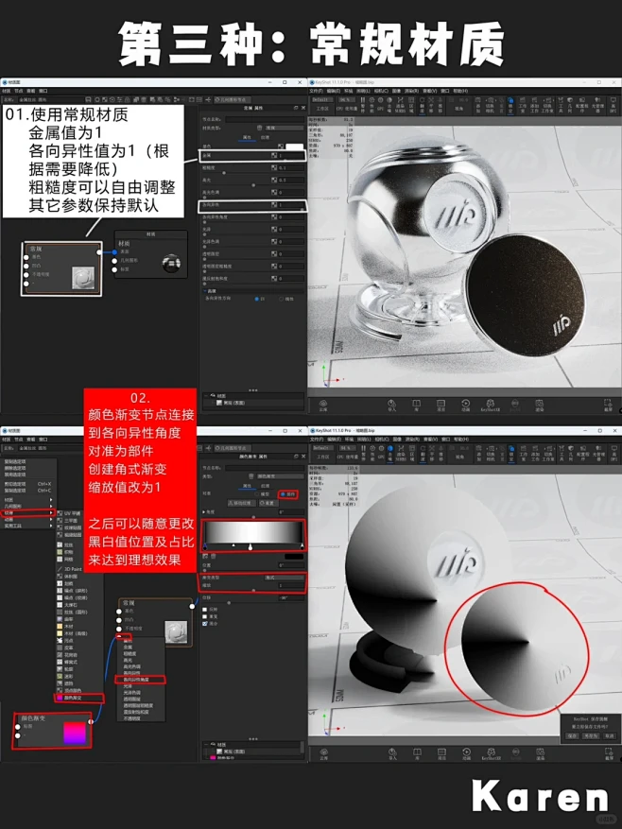The image size is (622, 829).
Task: Choose 各向异性角度 in the socket popup list
Action: (136, 680)
